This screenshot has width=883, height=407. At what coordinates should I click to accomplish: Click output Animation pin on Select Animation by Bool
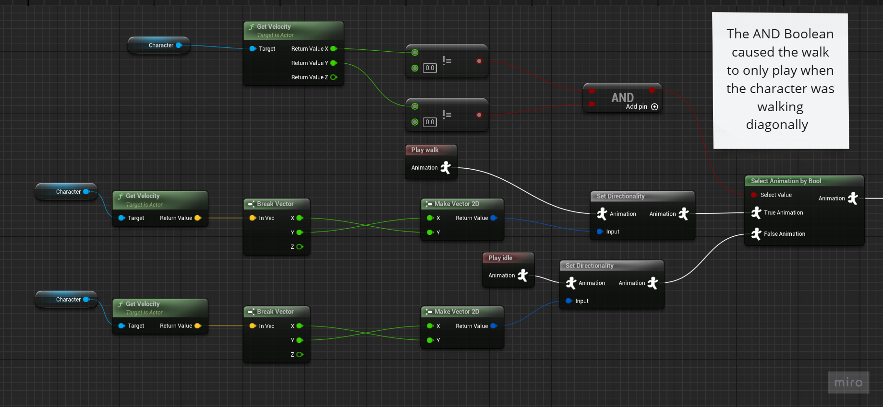pos(853,198)
